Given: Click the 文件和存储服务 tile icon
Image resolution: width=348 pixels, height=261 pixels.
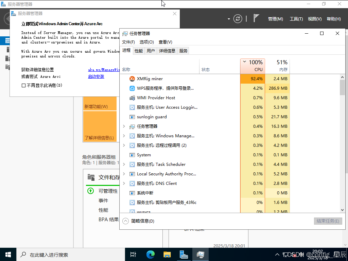Looking at the screenshot, I should click(91, 177).
